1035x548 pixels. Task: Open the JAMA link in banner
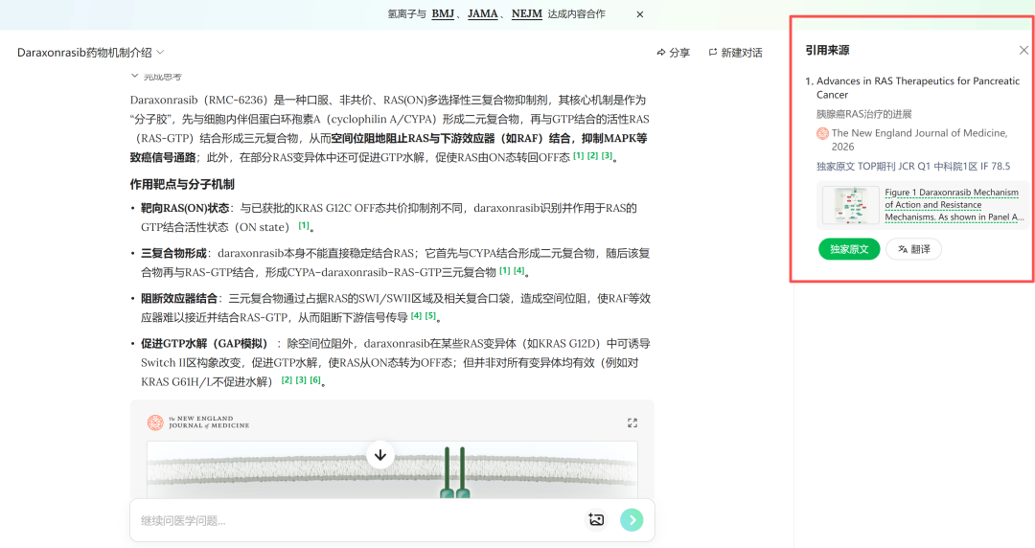(482, 13)
